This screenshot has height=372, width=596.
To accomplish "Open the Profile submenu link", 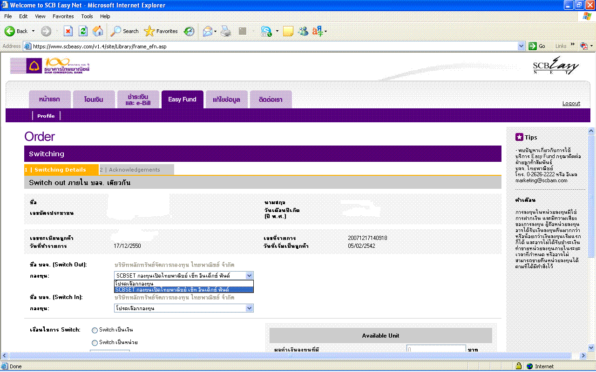I will [x=46, y=116].
